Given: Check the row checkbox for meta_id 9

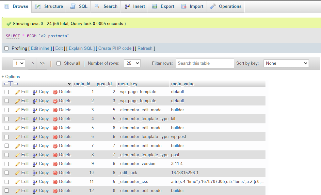Looking at the screenshot, I should [x=7, y=164].
